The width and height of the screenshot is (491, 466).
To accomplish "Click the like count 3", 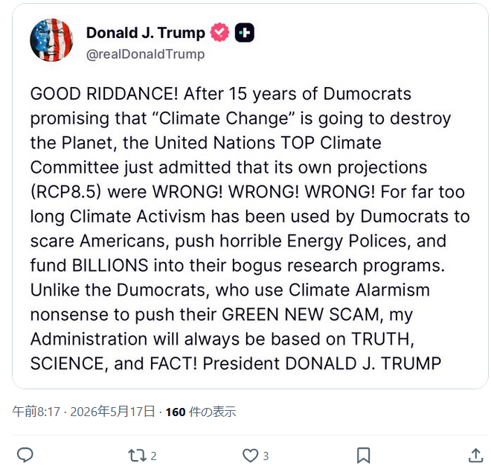I will click(x=266, y=456).
